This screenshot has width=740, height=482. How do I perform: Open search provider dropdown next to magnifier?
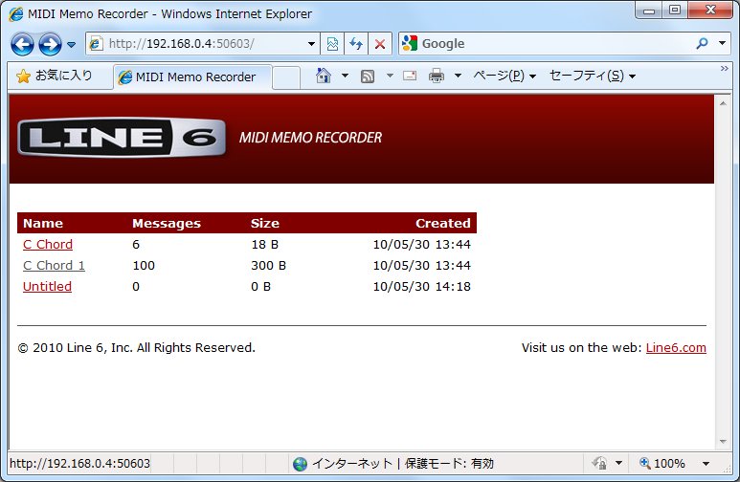pos(722,43)
